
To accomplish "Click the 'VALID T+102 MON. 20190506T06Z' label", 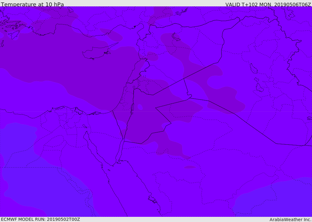I will pos(268,4).
